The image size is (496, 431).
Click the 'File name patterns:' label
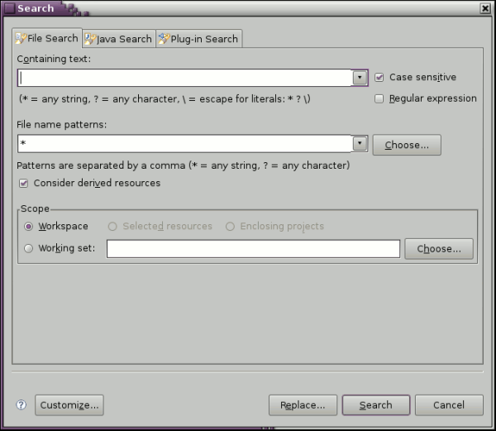pos(62,124)
